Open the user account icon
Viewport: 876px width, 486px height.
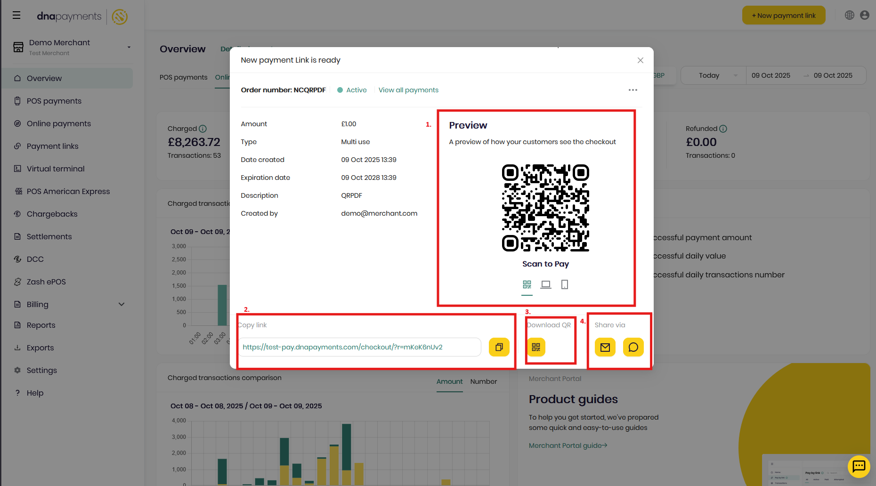865,15
